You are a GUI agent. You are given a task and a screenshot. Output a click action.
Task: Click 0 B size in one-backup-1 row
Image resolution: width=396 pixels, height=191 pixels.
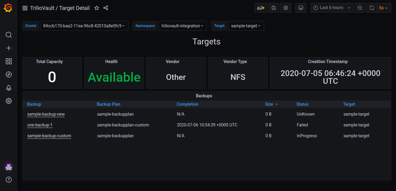pyautogui.click(x=268, y=125)
